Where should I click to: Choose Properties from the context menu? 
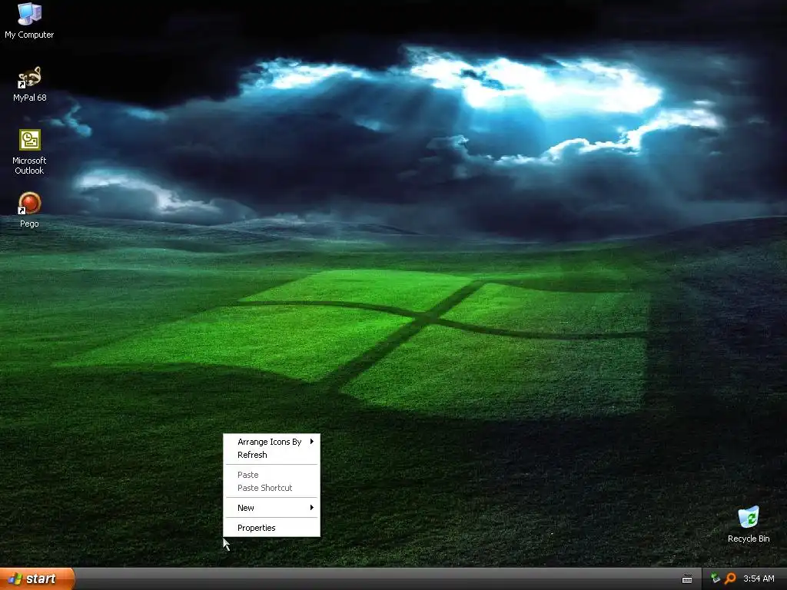coord(271,528)
